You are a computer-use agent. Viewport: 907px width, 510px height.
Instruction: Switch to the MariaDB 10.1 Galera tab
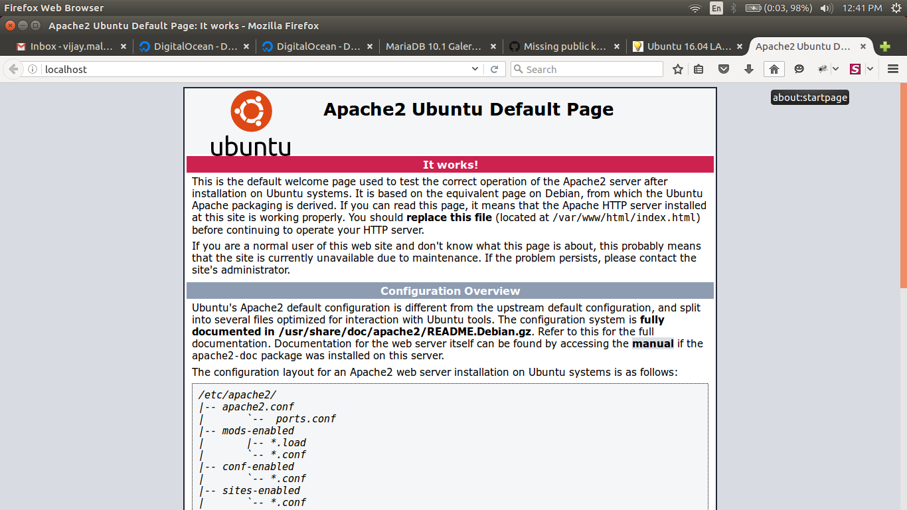point(433,46)
